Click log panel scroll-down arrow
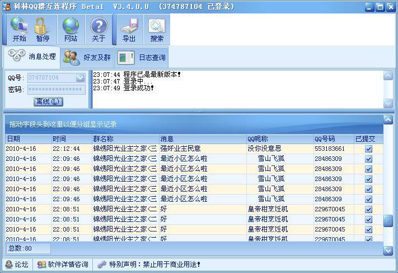Image resolution: width=398 pixels, height=273 pixels. [388, 103]
